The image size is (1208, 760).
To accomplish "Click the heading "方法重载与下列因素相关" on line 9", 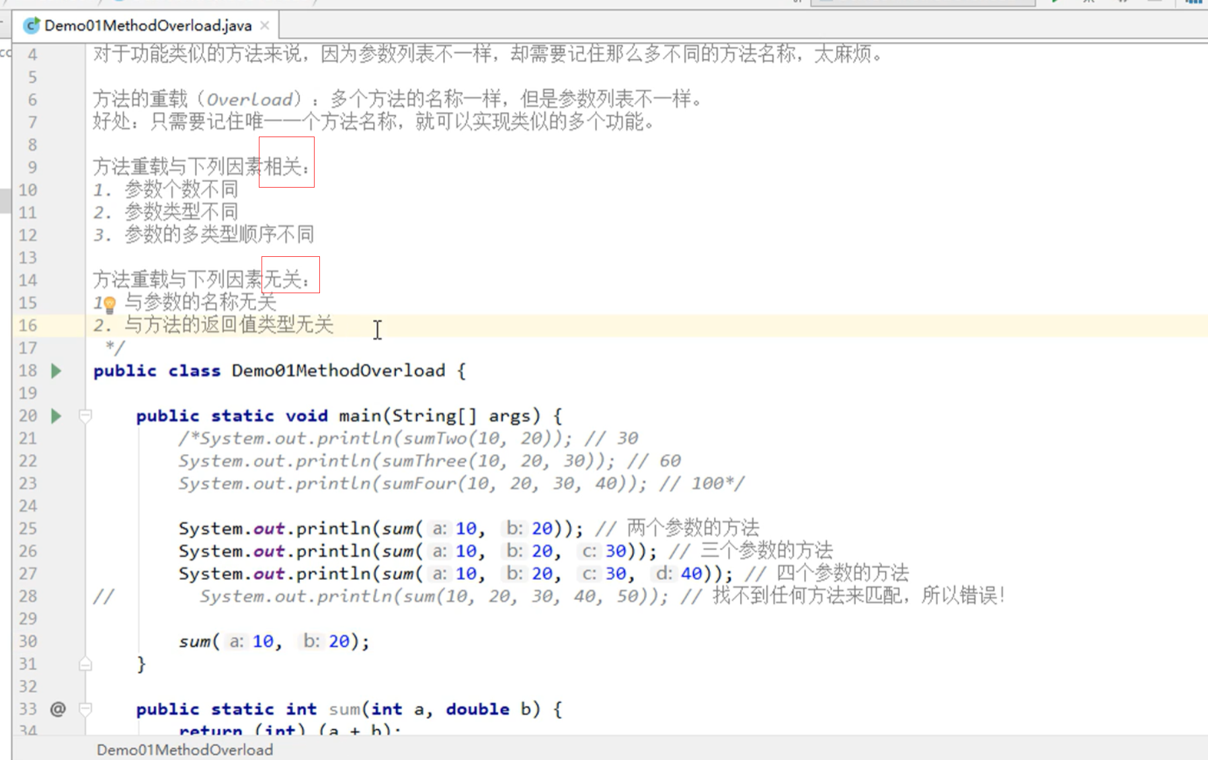I will (196, 167).
